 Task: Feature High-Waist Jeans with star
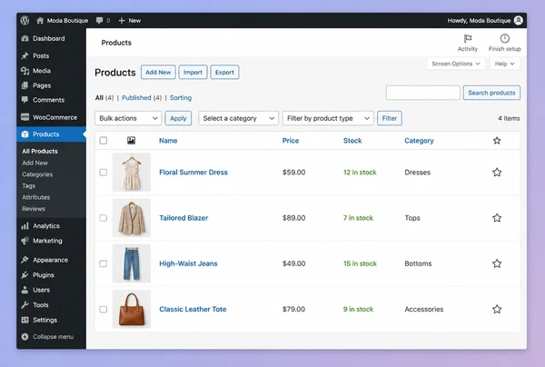click(x=497, y=263)
